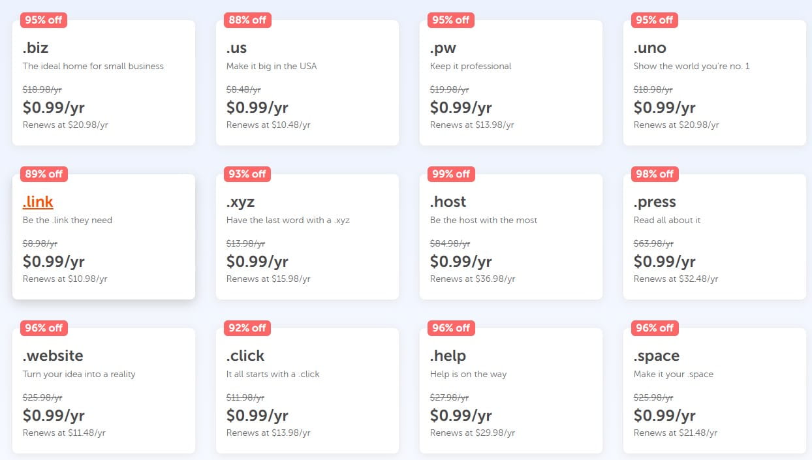Open the .press domain link
812x460 pixels.
pos(655,202)
